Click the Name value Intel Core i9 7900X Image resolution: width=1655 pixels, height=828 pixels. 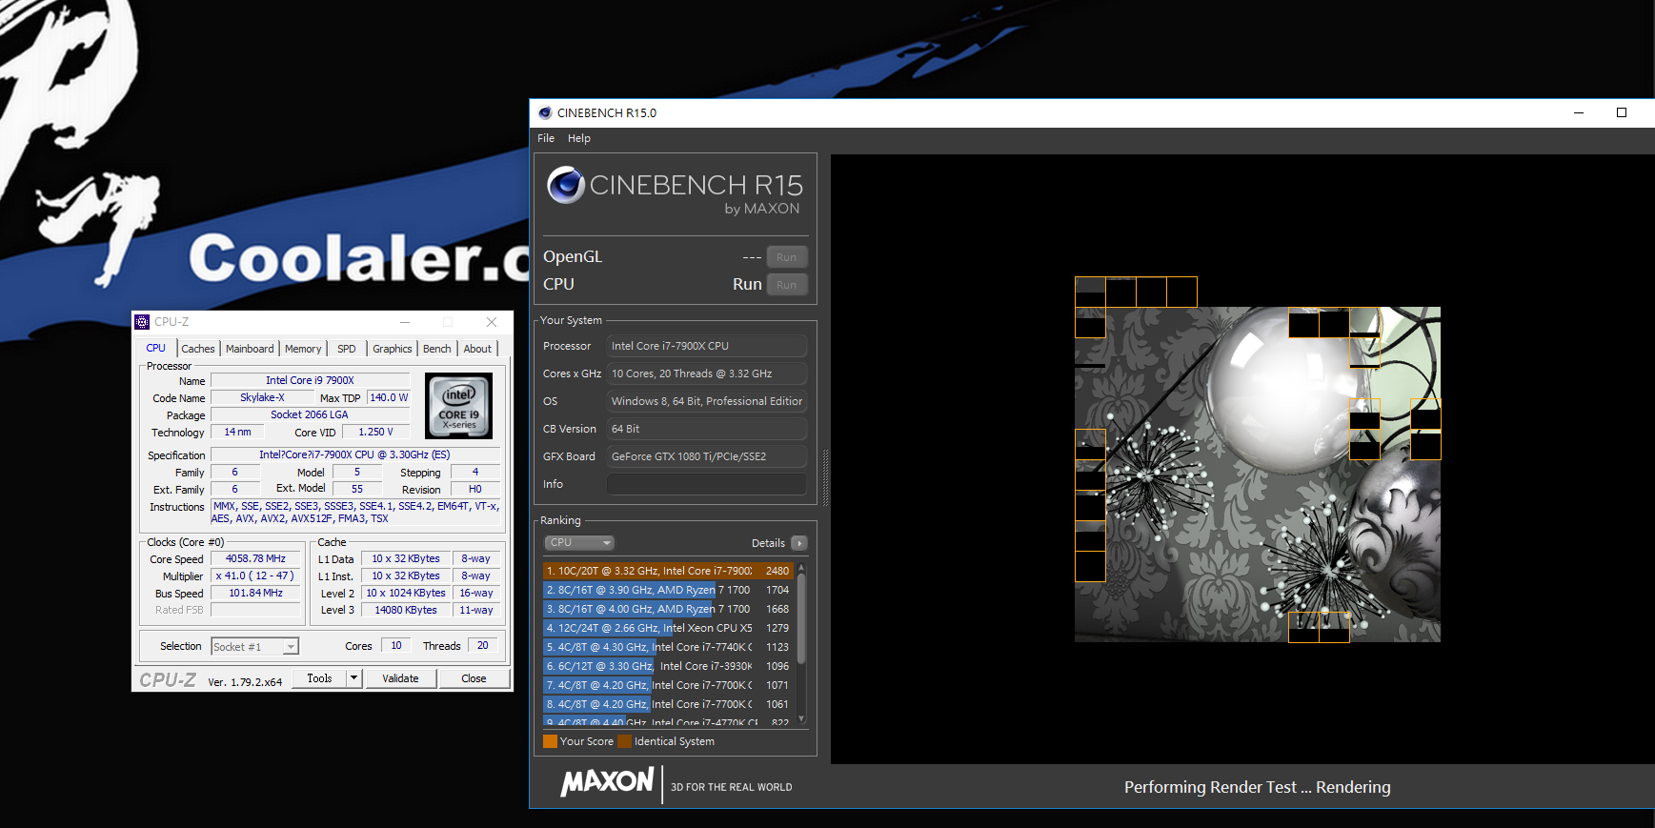click(310, 380)
